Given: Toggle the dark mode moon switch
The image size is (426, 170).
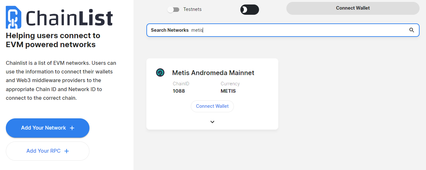Looking at the screenshot, I should [250, 10].
